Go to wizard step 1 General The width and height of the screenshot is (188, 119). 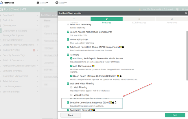pyautogui.click(x=74, y=20)
